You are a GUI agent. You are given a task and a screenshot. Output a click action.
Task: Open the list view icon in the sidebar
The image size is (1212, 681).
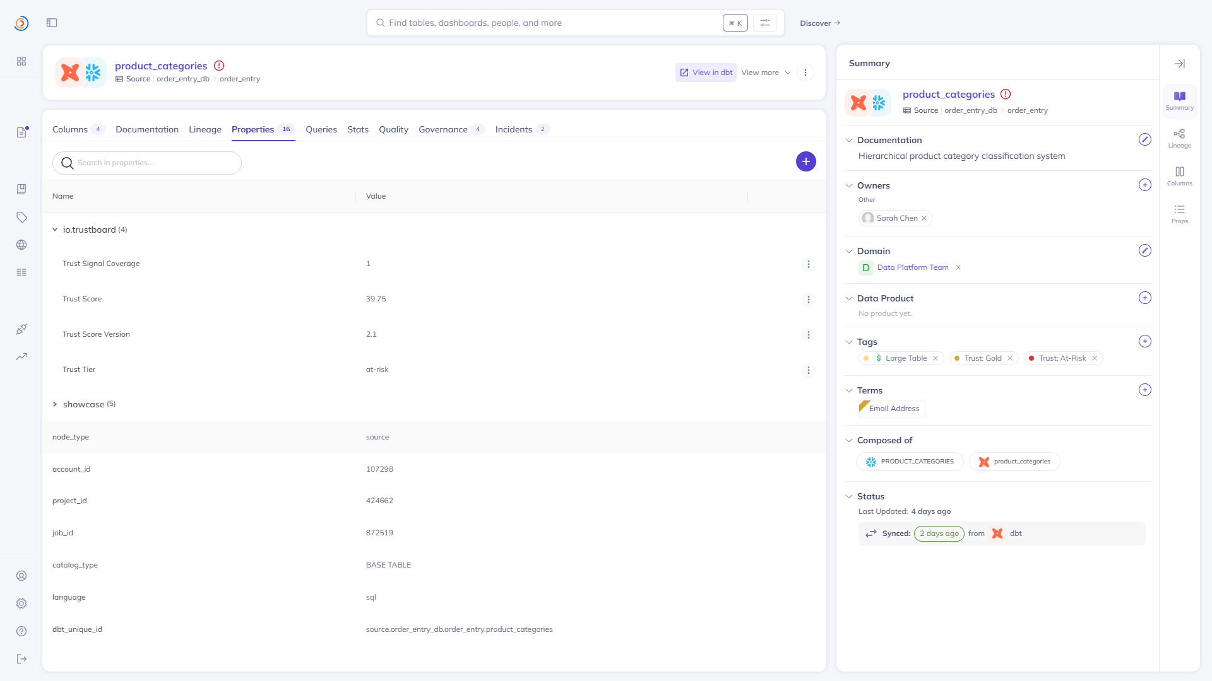(x=21, y=272)
